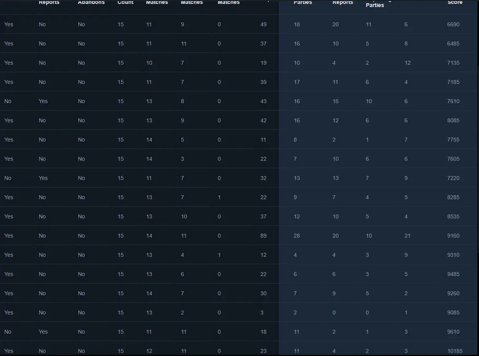This screenshot has width=479, height=356.
Task: Click the 37 value in the 8535 row
Action: 263,216
